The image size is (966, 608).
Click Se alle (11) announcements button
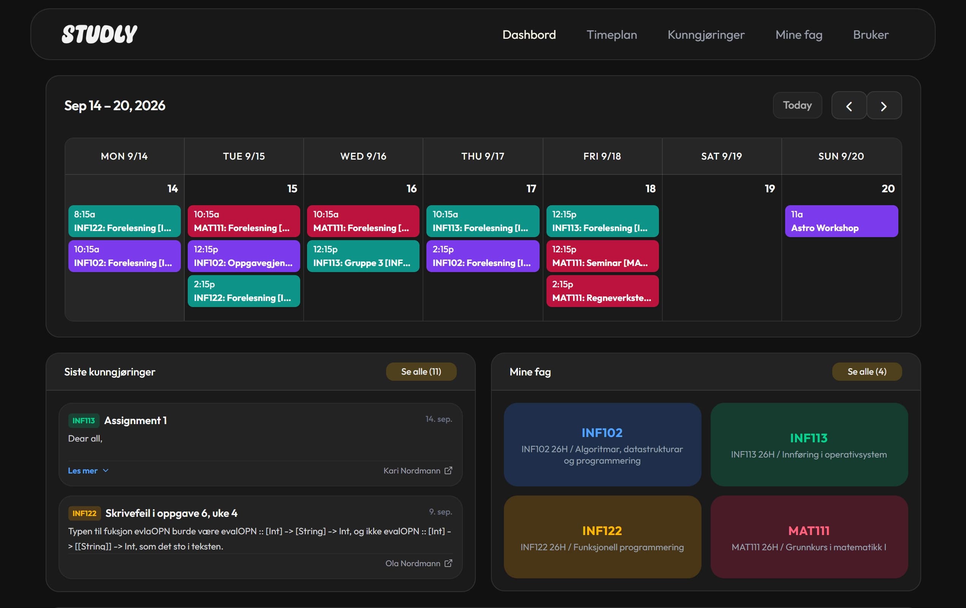(x=421, y=371)
